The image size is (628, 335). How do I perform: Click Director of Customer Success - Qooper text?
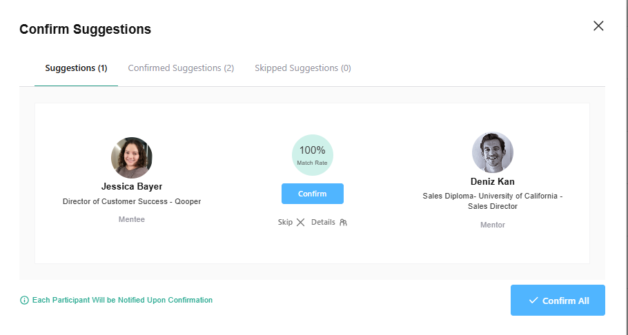tap(132, 202)
